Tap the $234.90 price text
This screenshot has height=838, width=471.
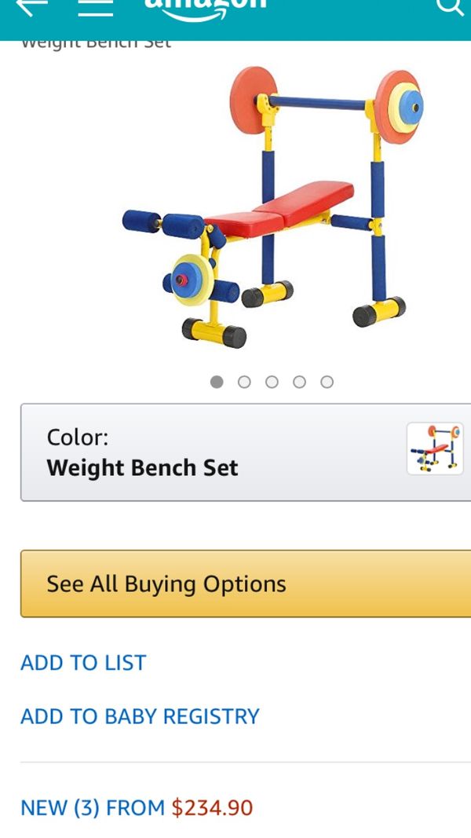212,807
